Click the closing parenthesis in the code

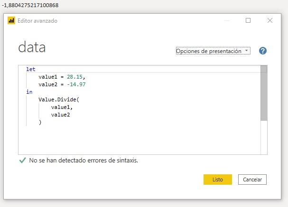pos(40,122)
